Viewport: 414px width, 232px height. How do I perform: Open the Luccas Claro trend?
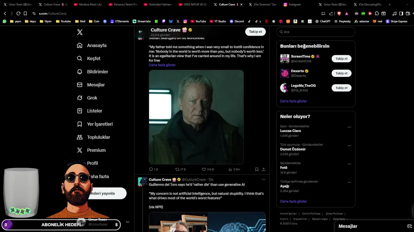coord(290,131)
